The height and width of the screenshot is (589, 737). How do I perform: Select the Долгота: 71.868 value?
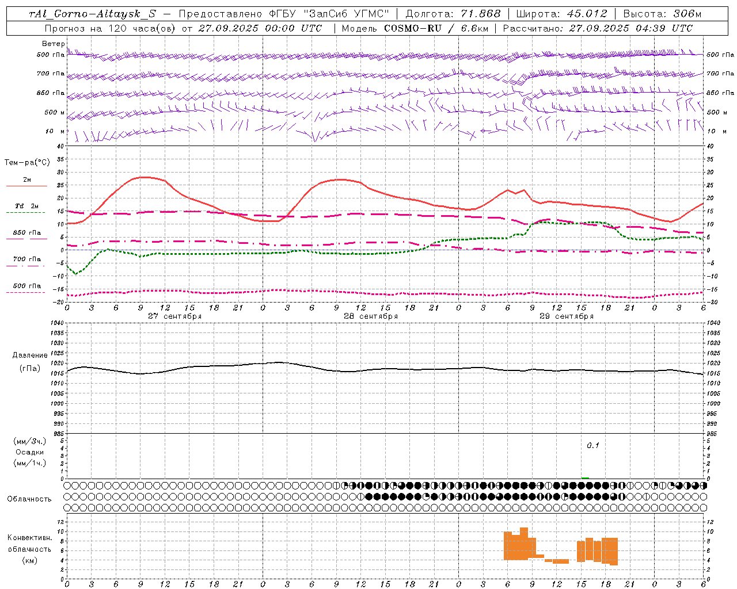tap(453, 14)
